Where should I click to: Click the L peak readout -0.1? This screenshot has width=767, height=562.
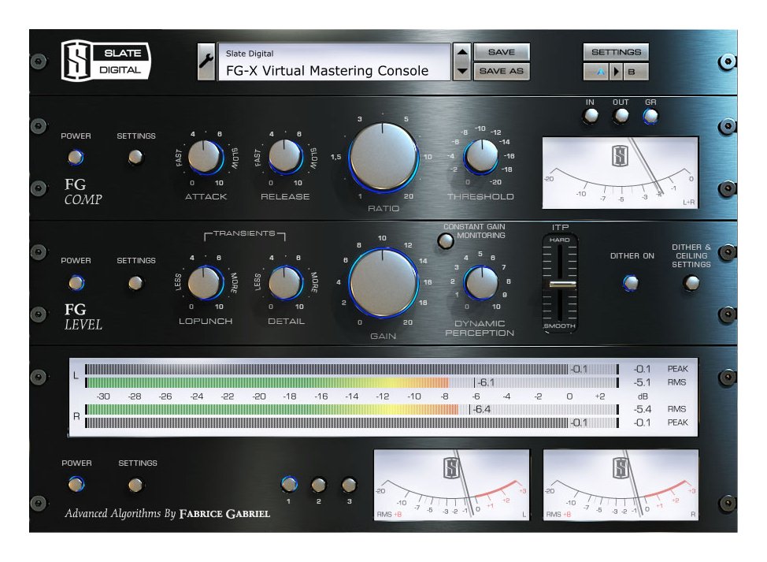click(x=642, y=369)
